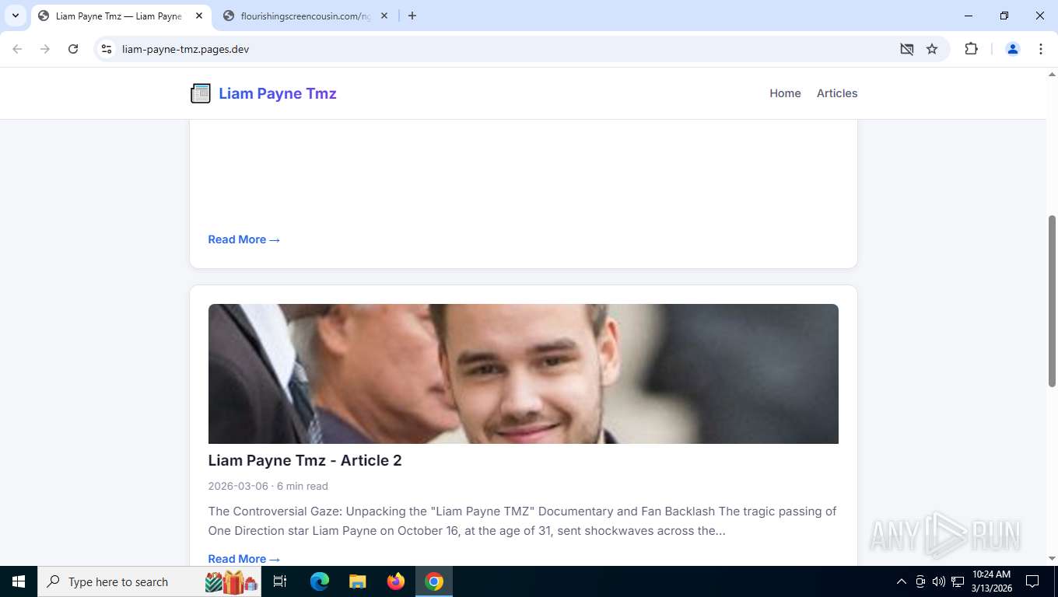Open Task View on the taskbar
Viewport: 1058px width, 597px height.
[280, 581]
